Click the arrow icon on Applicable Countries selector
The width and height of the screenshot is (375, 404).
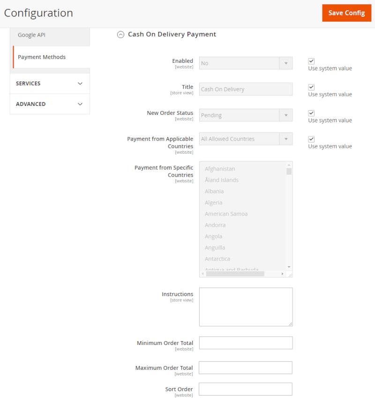coord(287,138)
